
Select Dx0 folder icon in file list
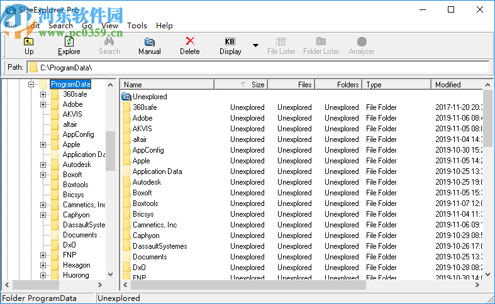point(126,268)
